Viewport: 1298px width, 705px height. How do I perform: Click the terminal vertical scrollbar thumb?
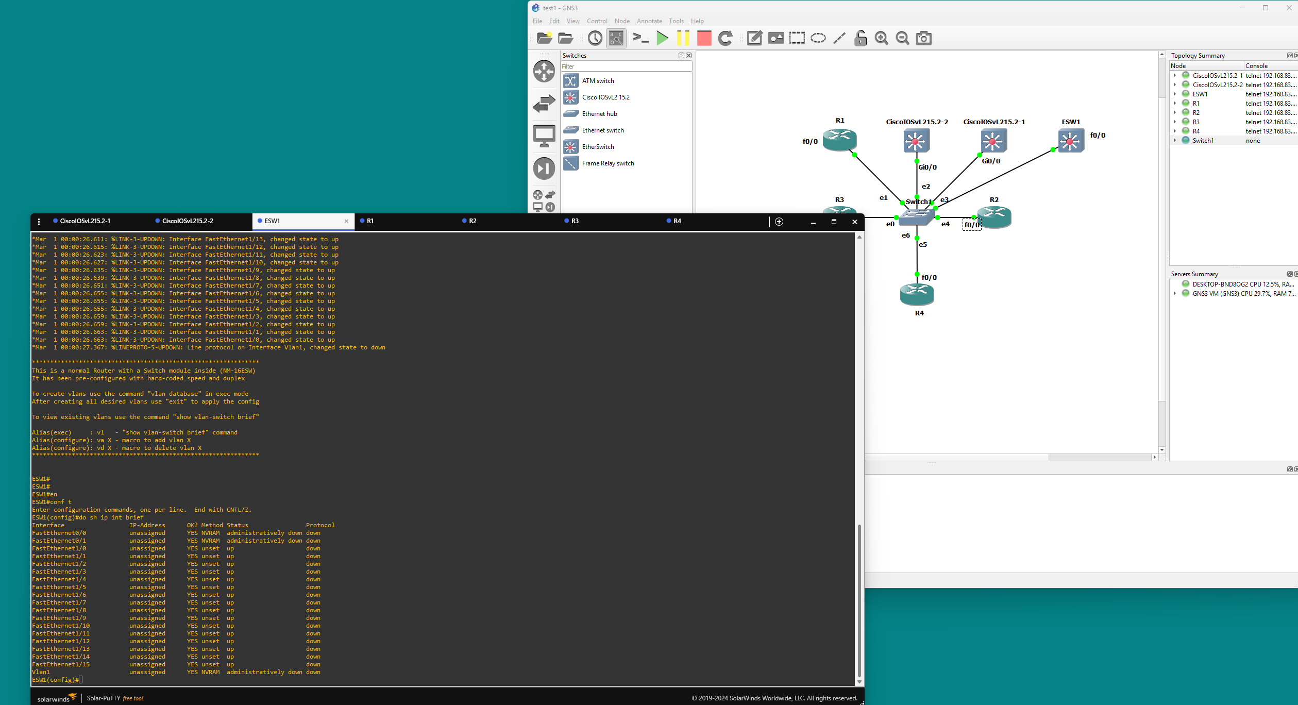tap(859, 601)
